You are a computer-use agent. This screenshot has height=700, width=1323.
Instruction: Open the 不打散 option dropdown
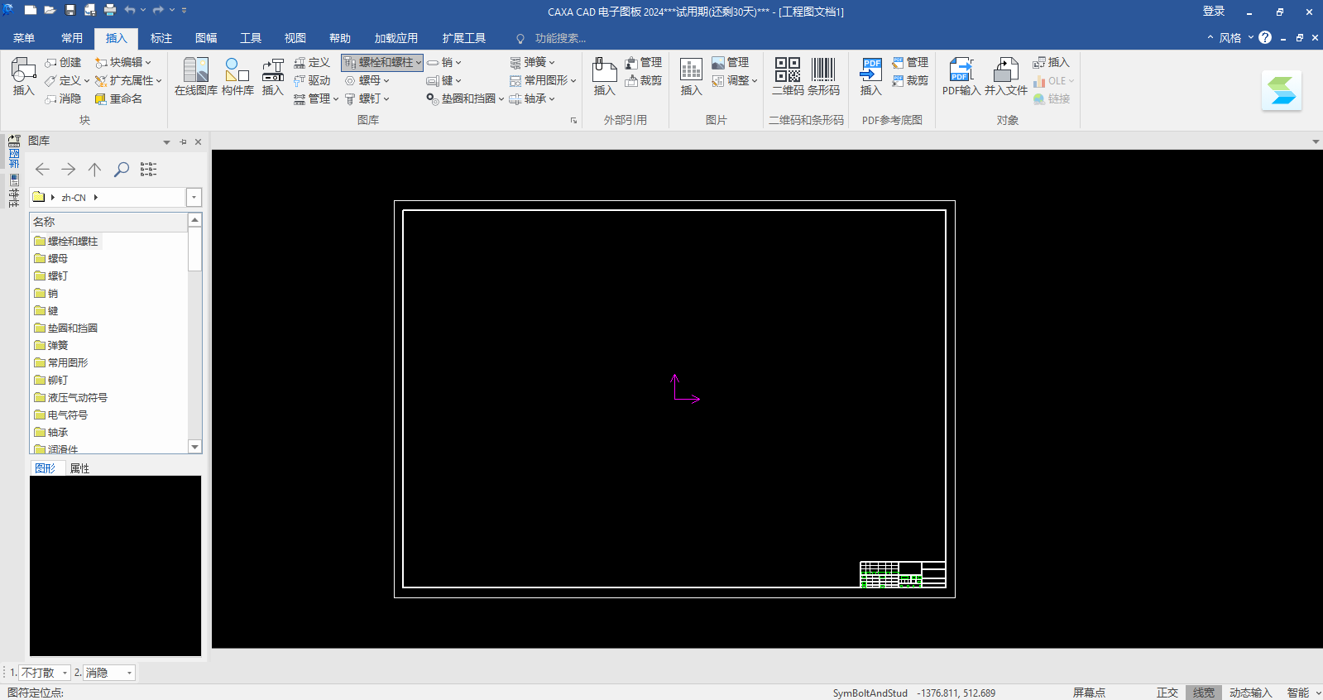(65, 674)
